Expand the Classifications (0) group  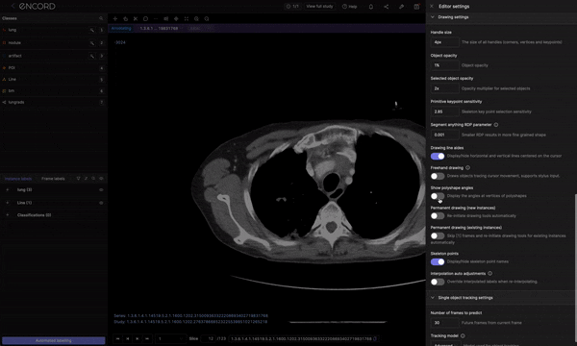coord(7,215)
